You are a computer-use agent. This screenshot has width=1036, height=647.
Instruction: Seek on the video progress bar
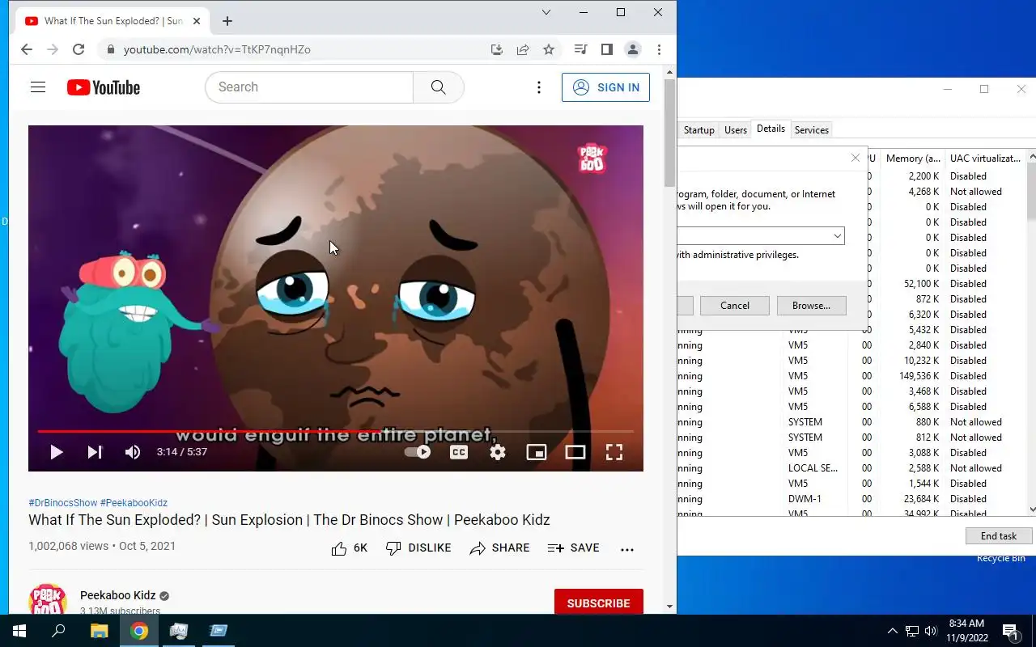click(335, 431)
